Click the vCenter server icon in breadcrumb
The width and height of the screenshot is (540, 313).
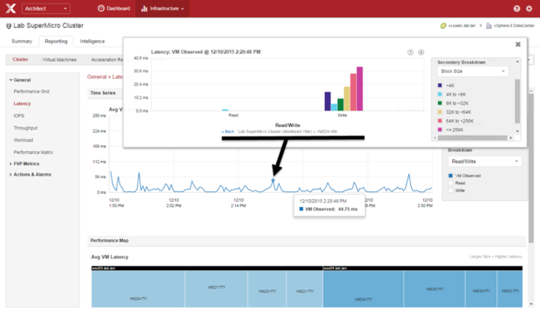pos(443,26)
